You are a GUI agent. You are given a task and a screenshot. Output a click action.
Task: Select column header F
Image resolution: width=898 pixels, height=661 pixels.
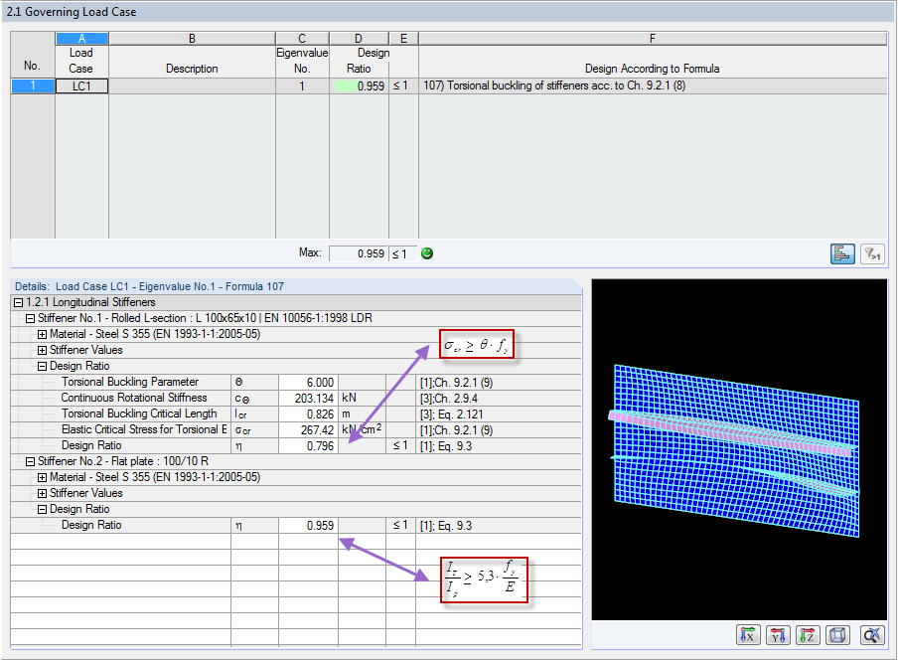[x=653, y=39]
